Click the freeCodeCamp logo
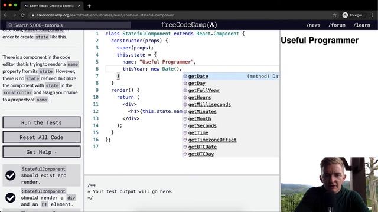Viewport: 378px width, 212px height. coord(189,25)
